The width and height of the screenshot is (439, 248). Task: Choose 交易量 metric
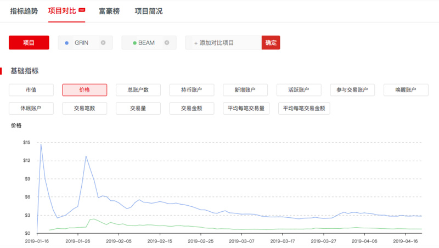click(x=138, y=108)
